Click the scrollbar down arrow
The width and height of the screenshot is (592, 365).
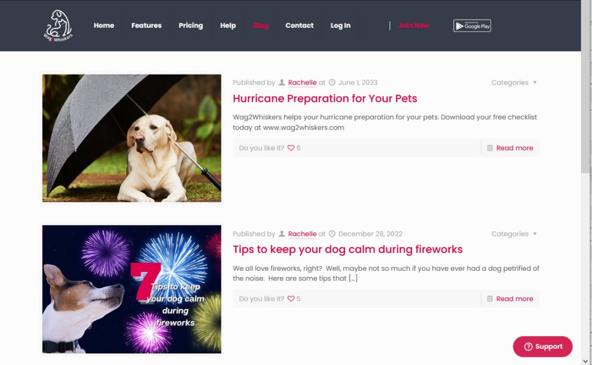click(x=586, y=361)
